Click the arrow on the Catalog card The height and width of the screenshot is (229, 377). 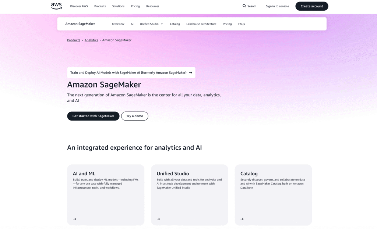click(x=242, y=219)
